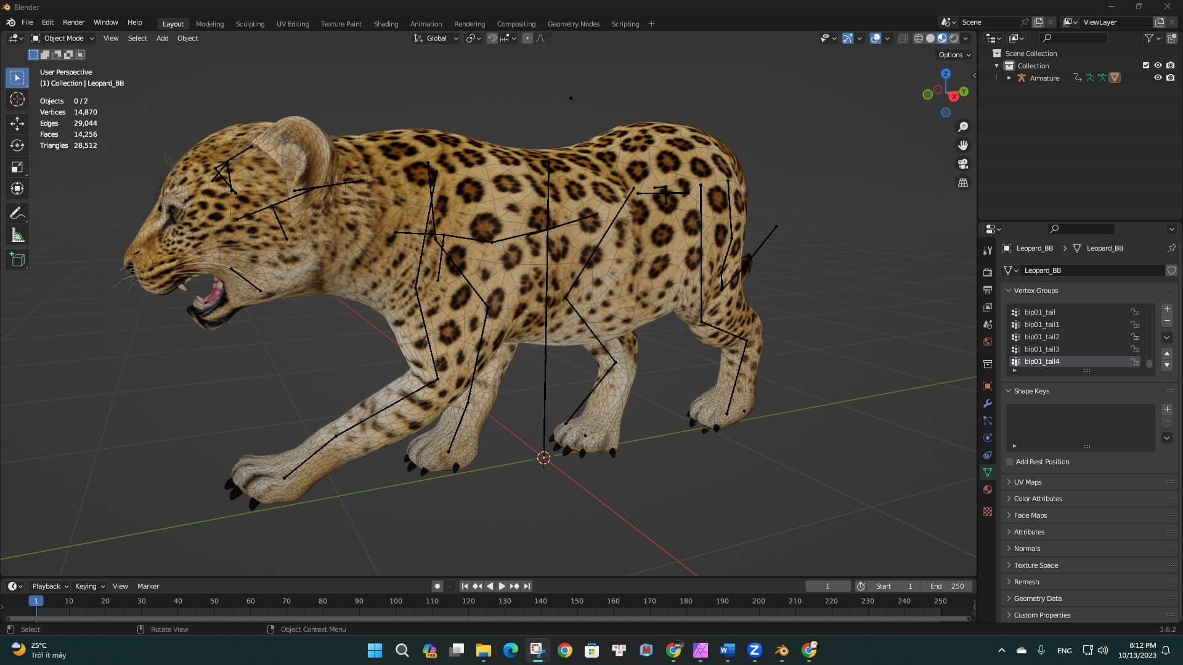Image resolution: width=1183 pixels, height=665 pixels.
Task: Click the zoom viewport gizmo icon
Action: coord(962,127)
